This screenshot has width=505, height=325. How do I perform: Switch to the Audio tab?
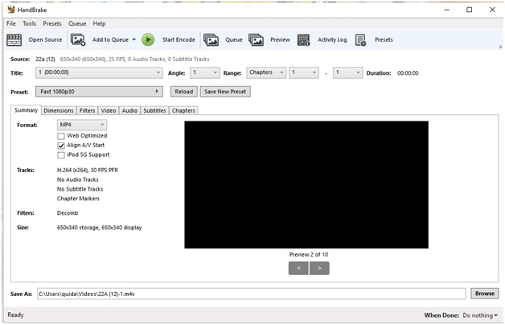click(x=129, y=110)
